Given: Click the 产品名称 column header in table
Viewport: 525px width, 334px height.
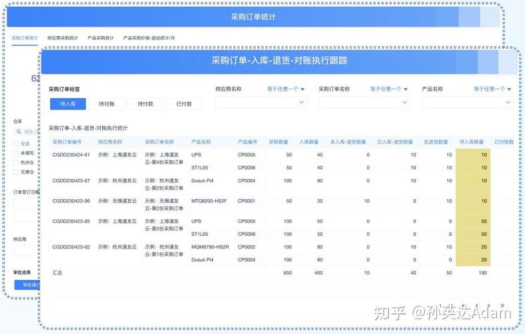Looking at the screenshot, I should 201,142.
